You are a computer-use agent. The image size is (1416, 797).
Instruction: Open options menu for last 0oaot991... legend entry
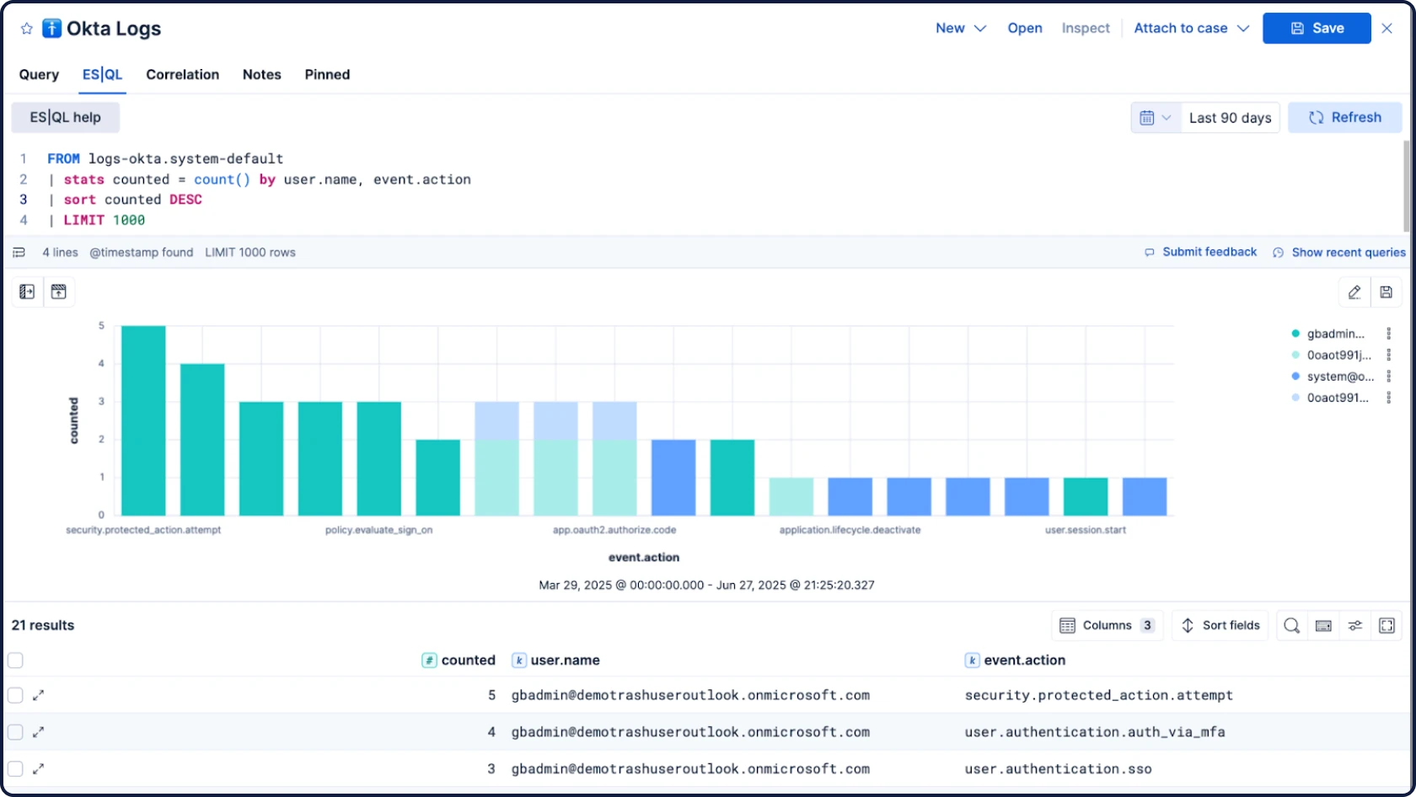[1389, 398]
